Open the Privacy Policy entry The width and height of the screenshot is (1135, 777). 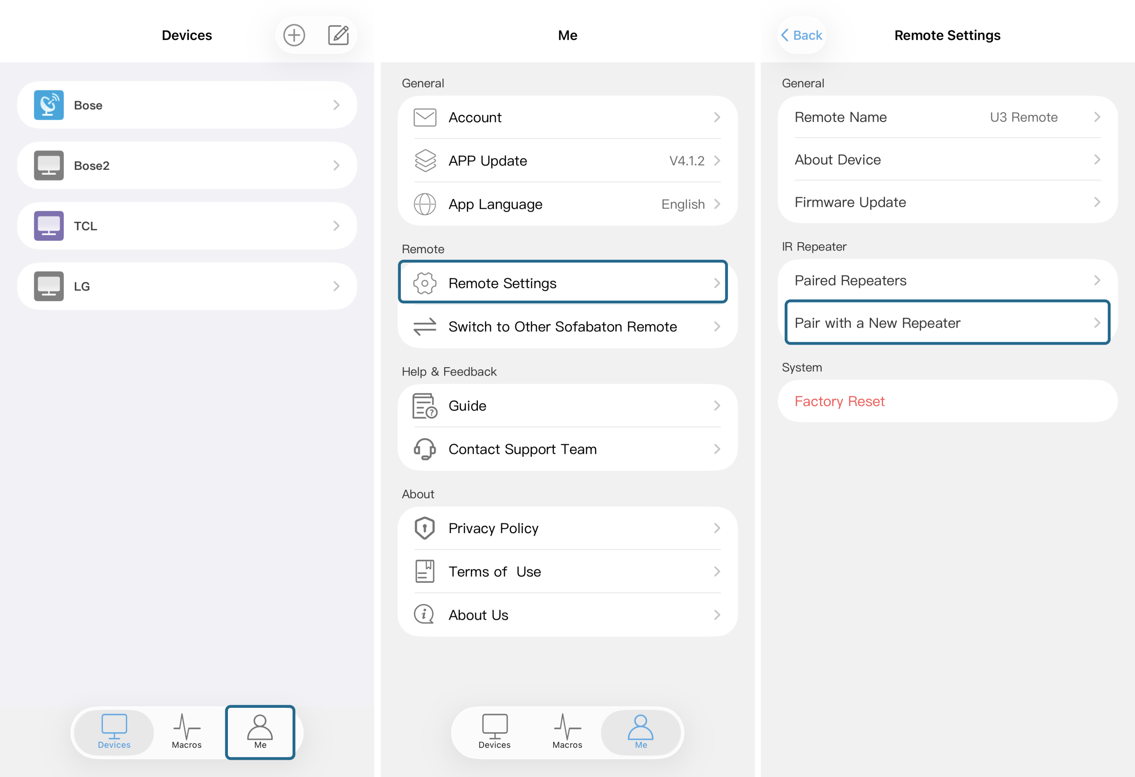click(567, 528)
